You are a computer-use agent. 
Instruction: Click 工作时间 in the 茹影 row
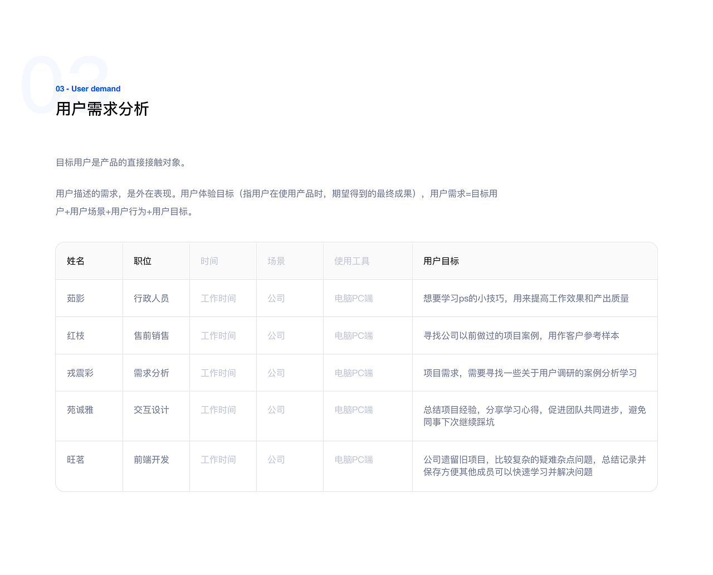pos(218,299)
